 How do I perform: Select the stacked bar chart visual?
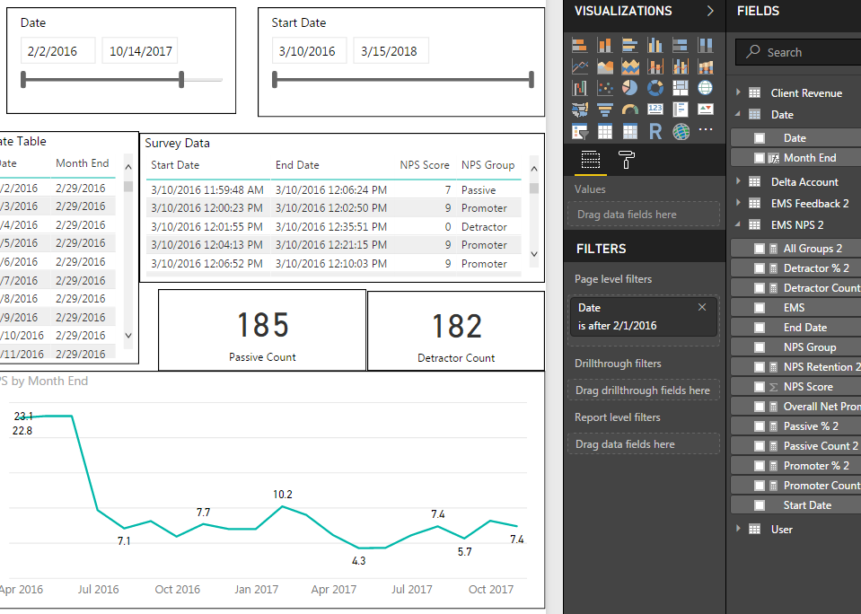(x=579, y=45)
